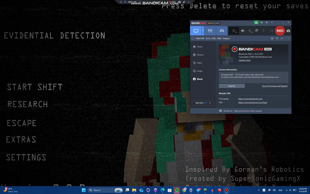Click the green lock register icon
The width and height of the screenshot is (310, 194).
256,22
